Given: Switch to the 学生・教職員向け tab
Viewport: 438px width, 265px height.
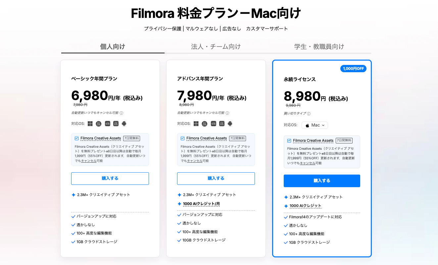Looking at the screenshot, I should click(319, 47).
